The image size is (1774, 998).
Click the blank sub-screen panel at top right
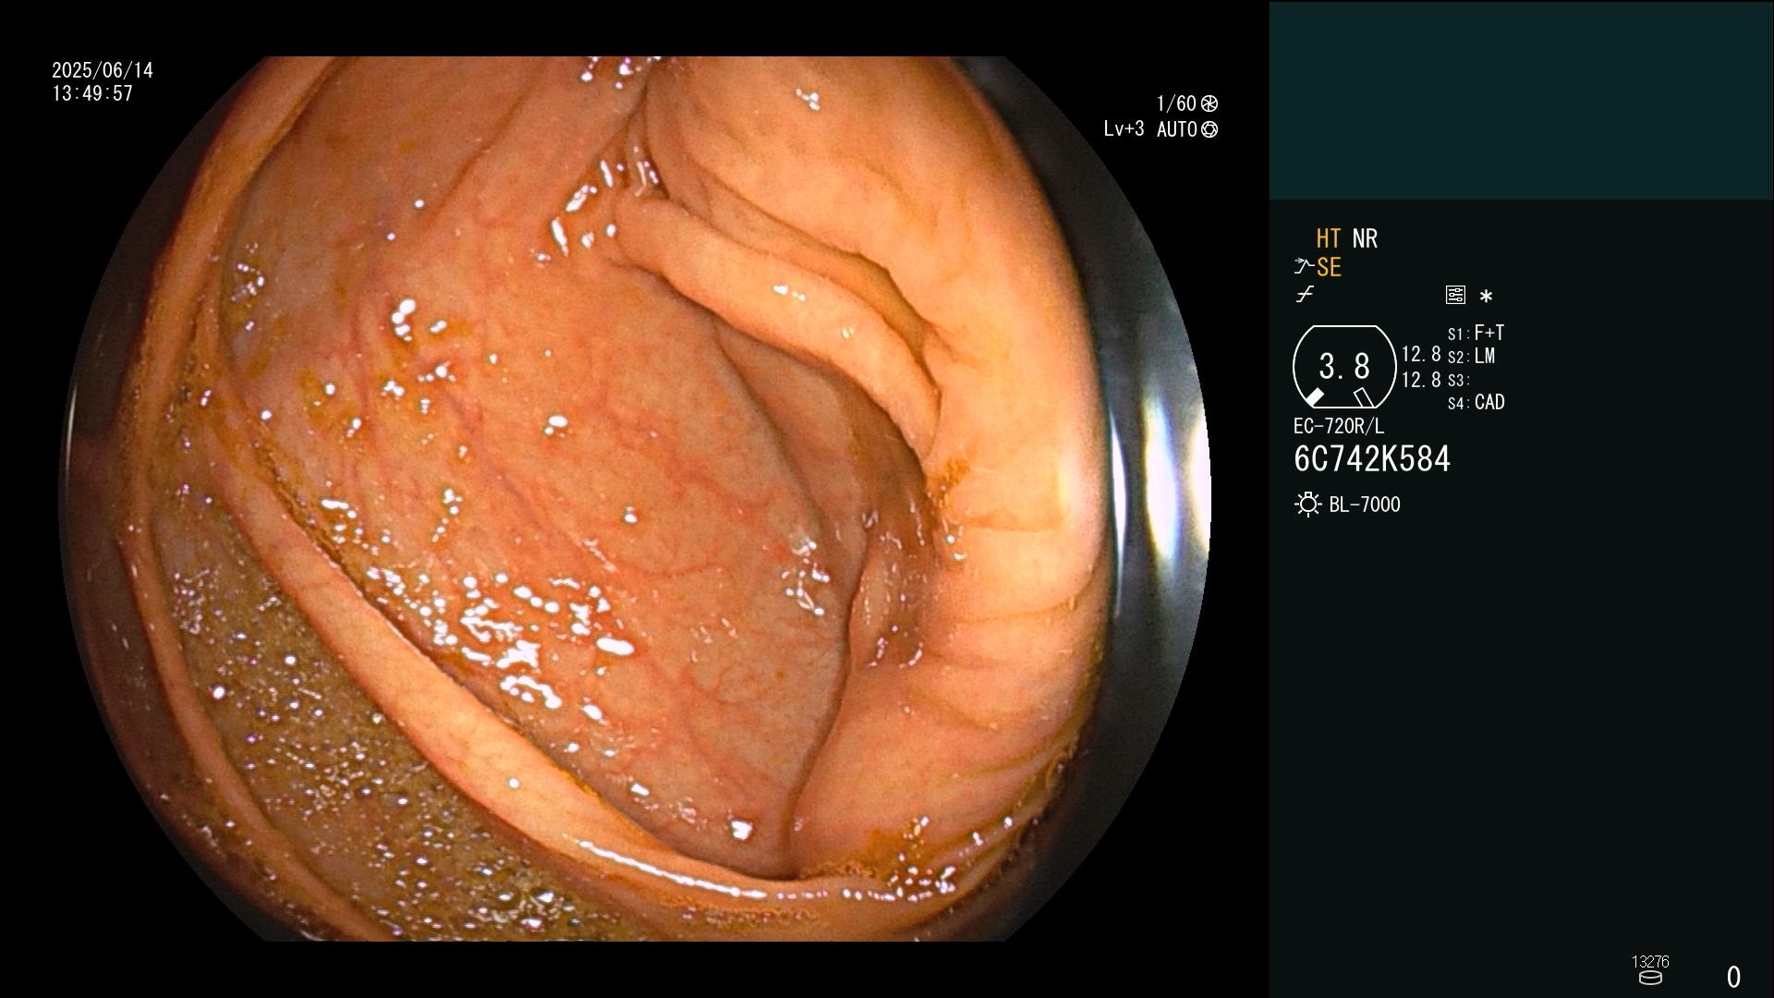[x=1521, y=100]
